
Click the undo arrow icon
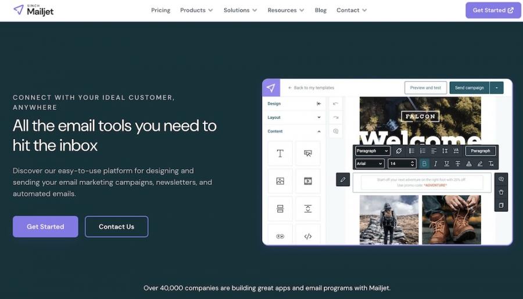335,104
